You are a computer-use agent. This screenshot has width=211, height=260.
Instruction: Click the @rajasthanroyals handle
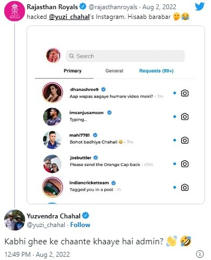(x=113, y=7)
